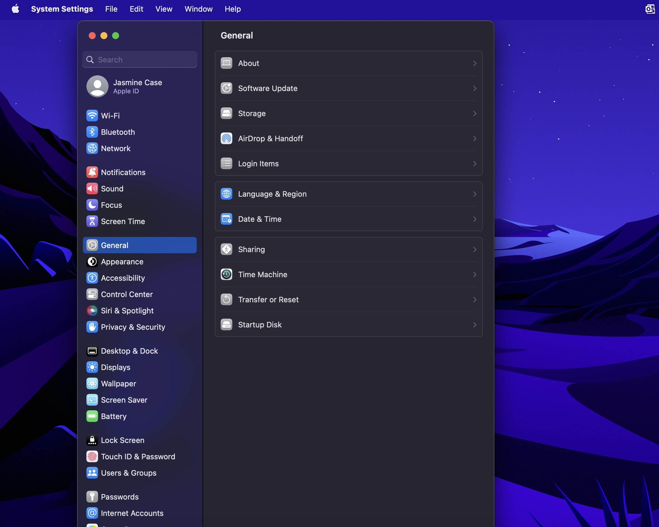Viewport: 659px width, 527px height.
Task: Click the Jasmine Case profile avatar
Action: pyautogui.click(x=97, y=86)
